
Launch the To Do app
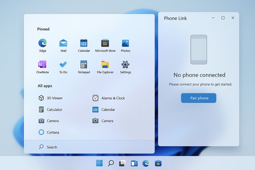(x=63, y=67)
